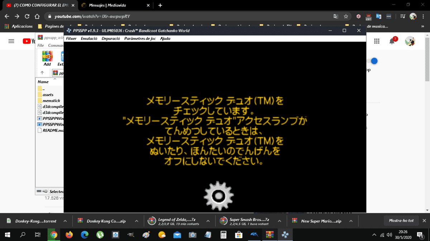
Task: Expand options for New Super Mario zip
Action: tap(351, 221)
